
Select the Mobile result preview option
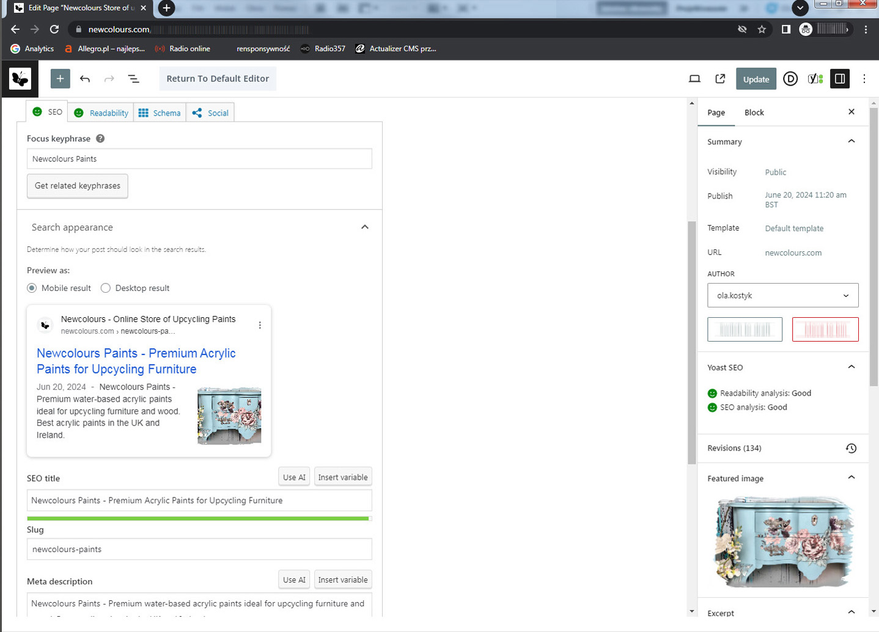coord(32,288)
